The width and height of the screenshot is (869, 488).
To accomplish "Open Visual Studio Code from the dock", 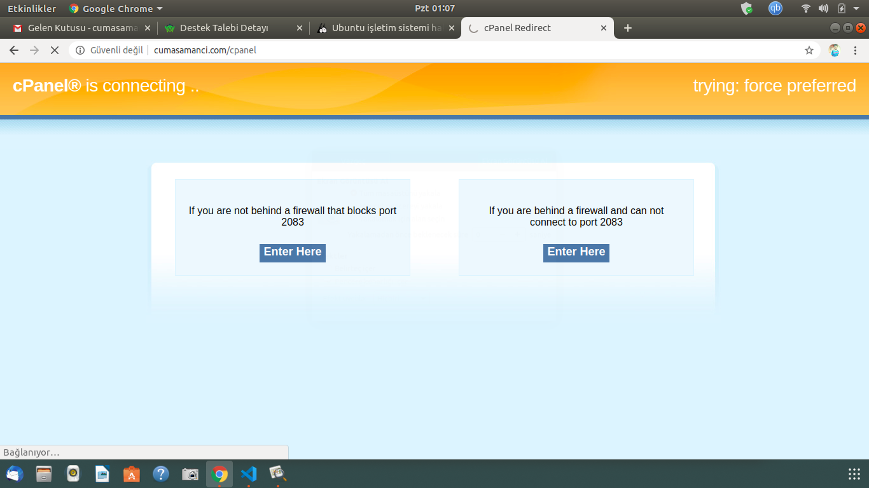I will [x=249, y=474].
